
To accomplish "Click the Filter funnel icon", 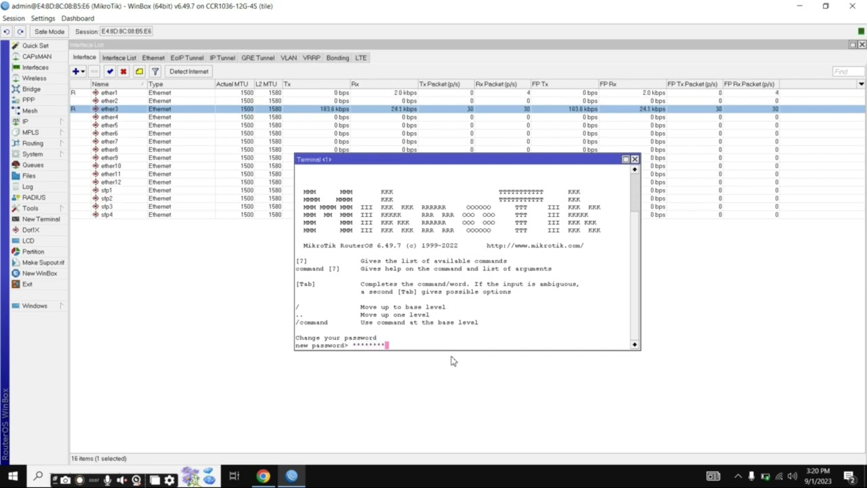I will click(155, 72).
